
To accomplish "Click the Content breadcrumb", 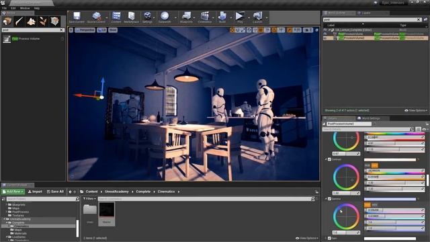I will tap(91, 192).
